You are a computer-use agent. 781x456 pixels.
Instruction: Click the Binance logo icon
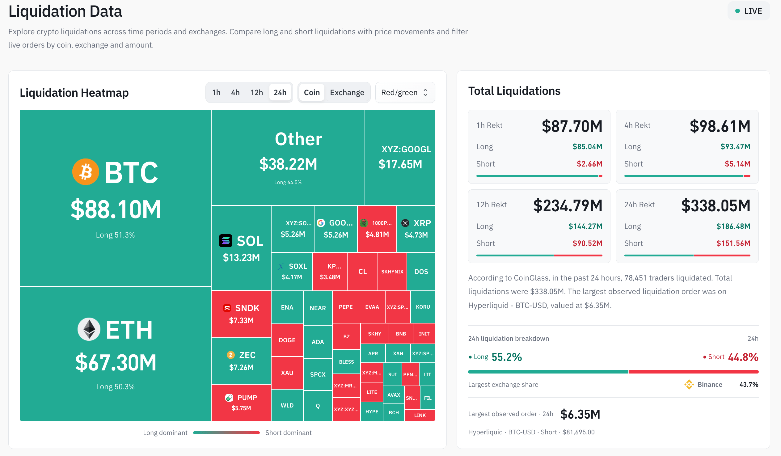(x=689, y=385)
